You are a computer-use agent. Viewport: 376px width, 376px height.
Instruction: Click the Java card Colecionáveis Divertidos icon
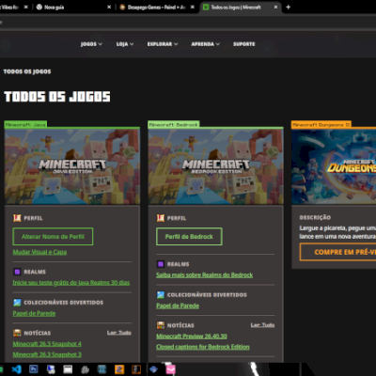point(17,302)
